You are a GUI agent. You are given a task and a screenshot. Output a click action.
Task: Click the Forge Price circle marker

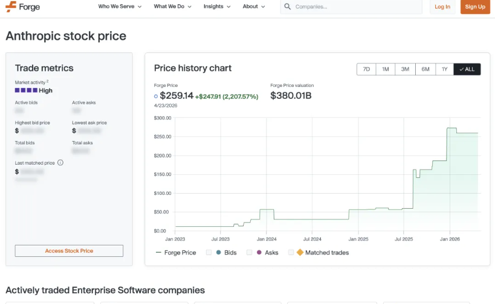click(x=156, y=96)
